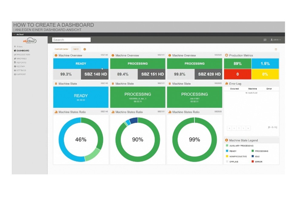Click the chart icon of the SBZ151 Machine States Ratio
Viewport: 297px width, 197px height.
click(113, 112)
